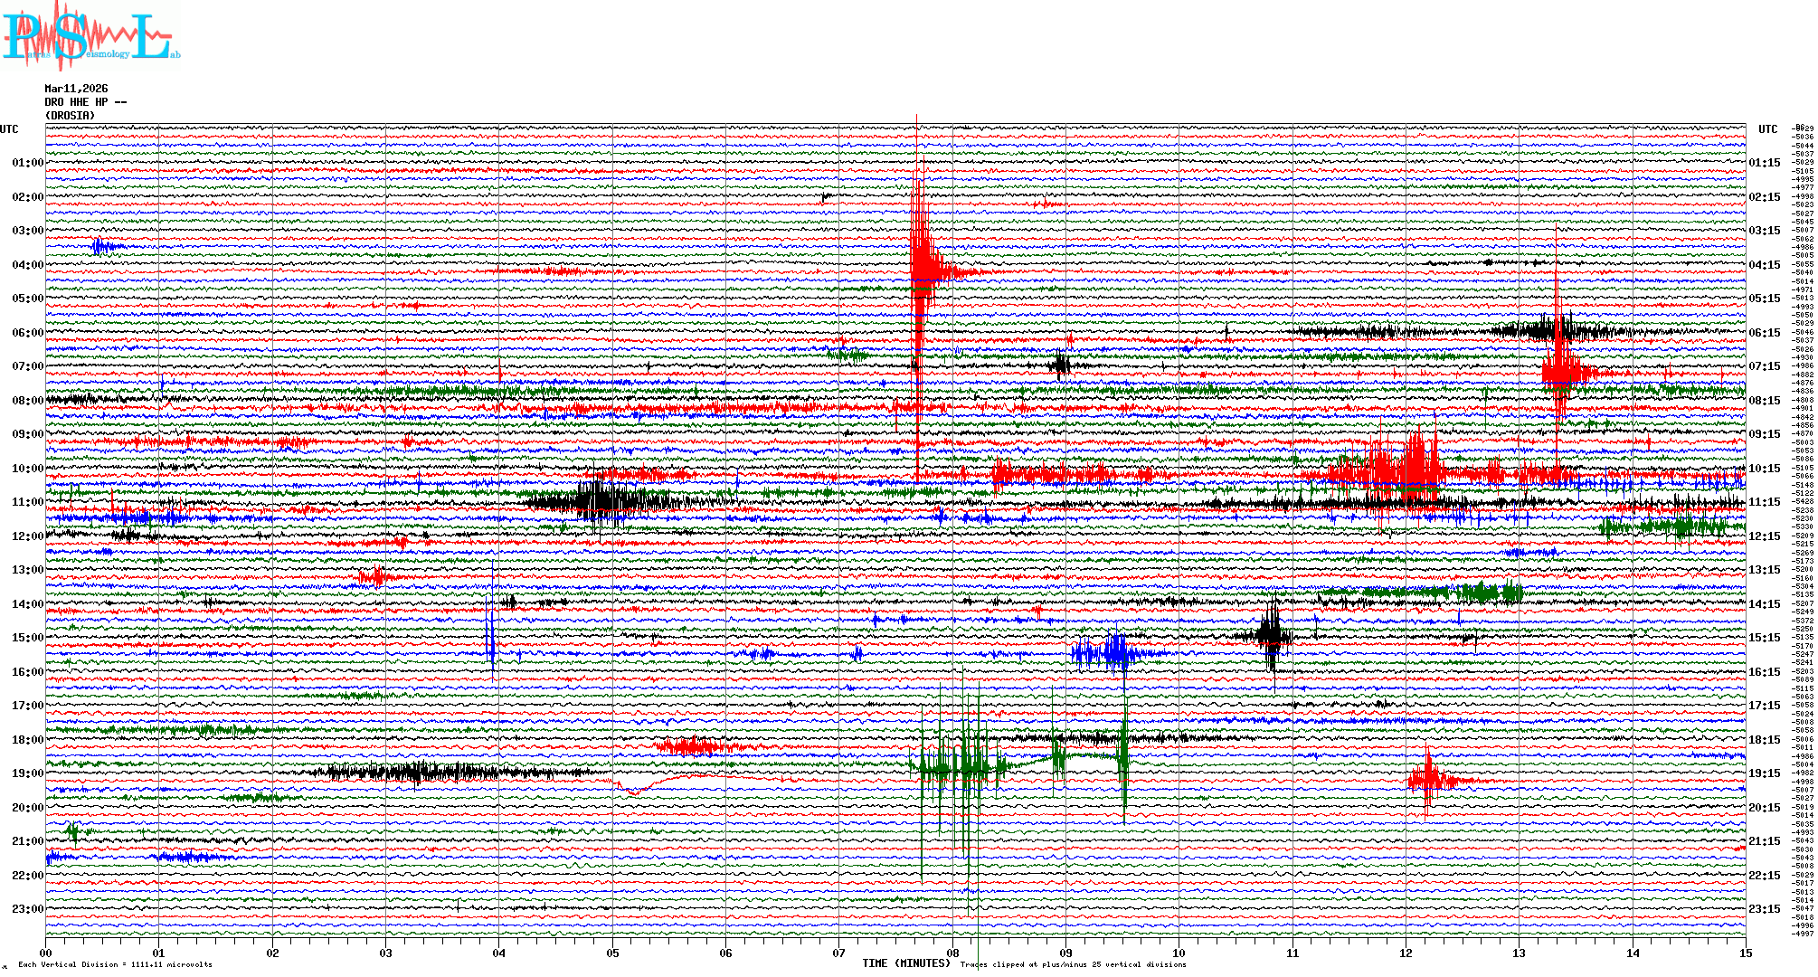Select the 11:00 hour label on left axis
Image resolution: width=1818 pixels, height=977 pixels.
click(x=27, y=502)
